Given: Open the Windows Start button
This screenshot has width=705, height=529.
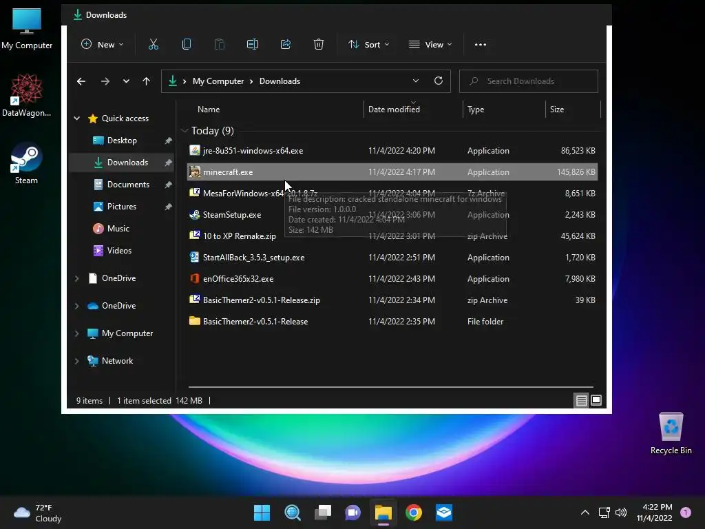Looking at the screenshot, I should click(262, 512).
